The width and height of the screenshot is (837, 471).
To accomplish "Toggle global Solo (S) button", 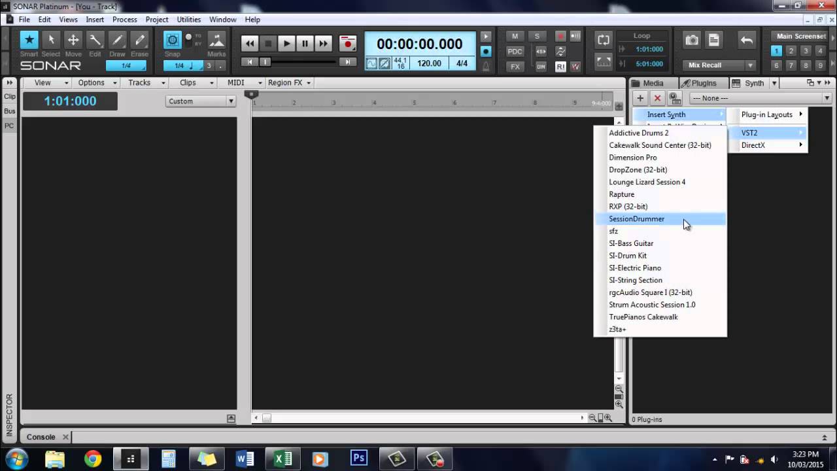I will [x=538, y=36].
